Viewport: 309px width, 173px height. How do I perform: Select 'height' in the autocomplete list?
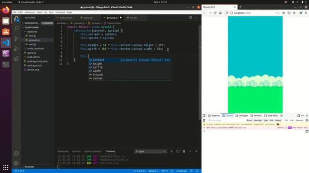coord(130,64)
